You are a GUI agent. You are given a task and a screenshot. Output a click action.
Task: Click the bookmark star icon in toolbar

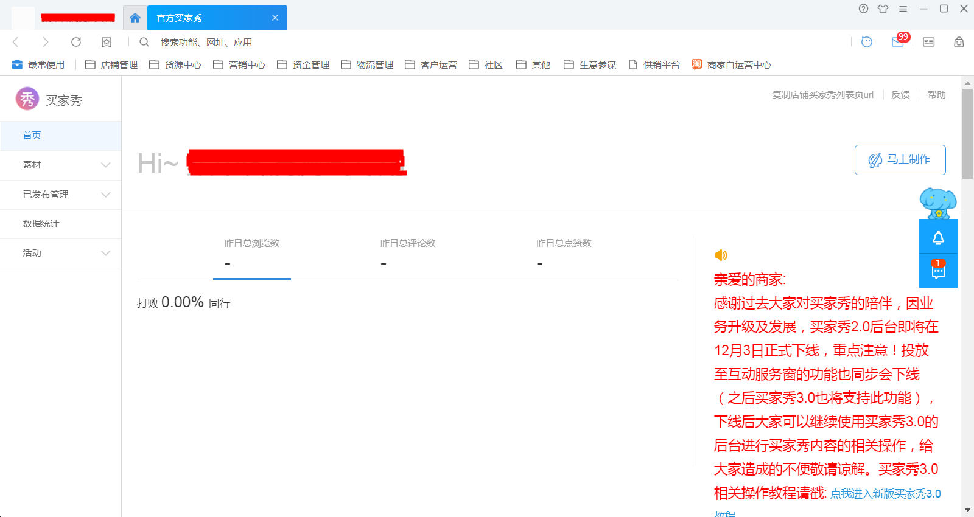pyautogui.click(x=107, y=42)
